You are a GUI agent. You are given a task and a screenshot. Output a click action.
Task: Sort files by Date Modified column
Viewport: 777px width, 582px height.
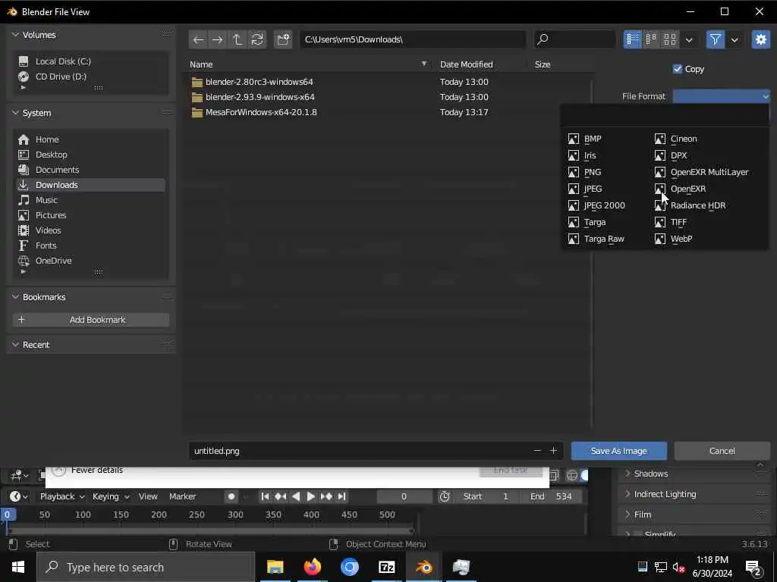[x=467, y=64]
